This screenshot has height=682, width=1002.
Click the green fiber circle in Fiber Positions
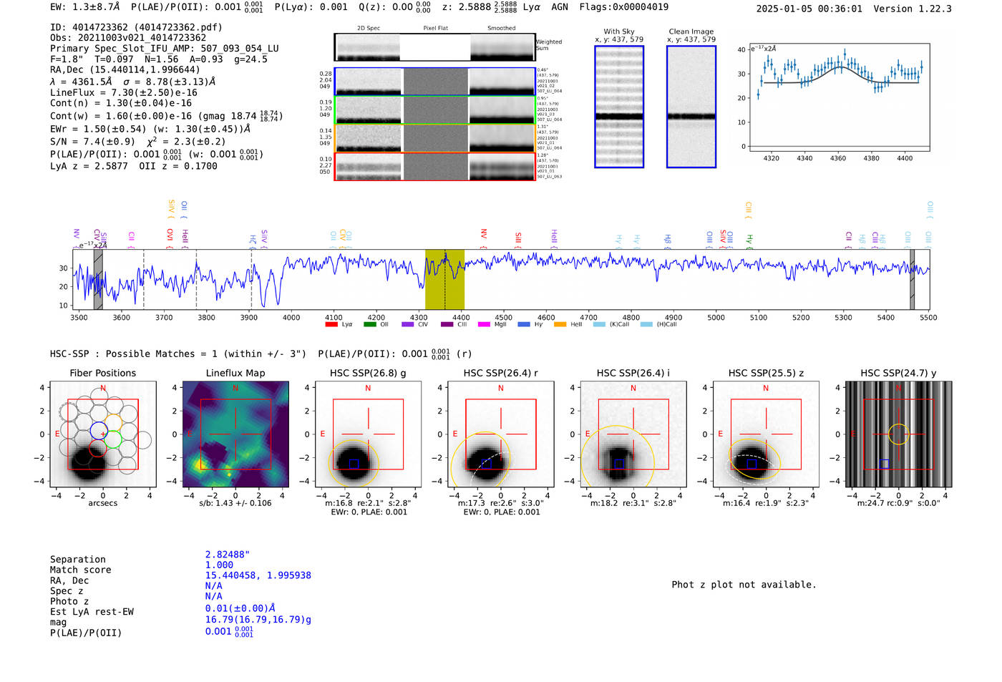click(x=113, y=439)
